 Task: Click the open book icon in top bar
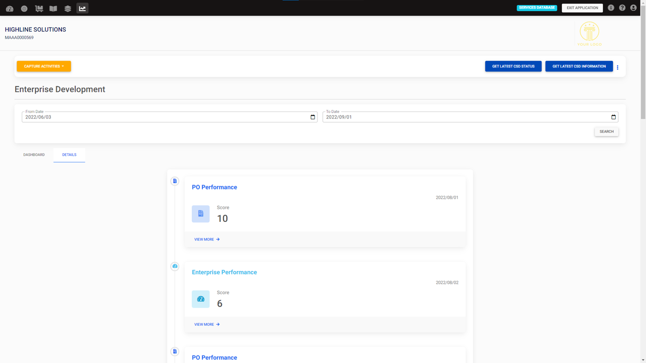(53, 8)
